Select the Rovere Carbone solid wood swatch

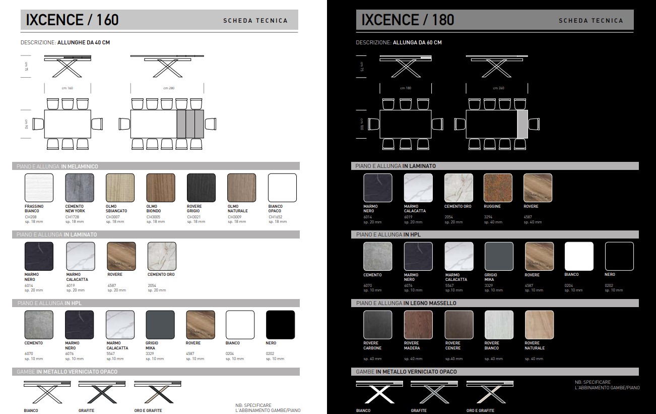377,325
